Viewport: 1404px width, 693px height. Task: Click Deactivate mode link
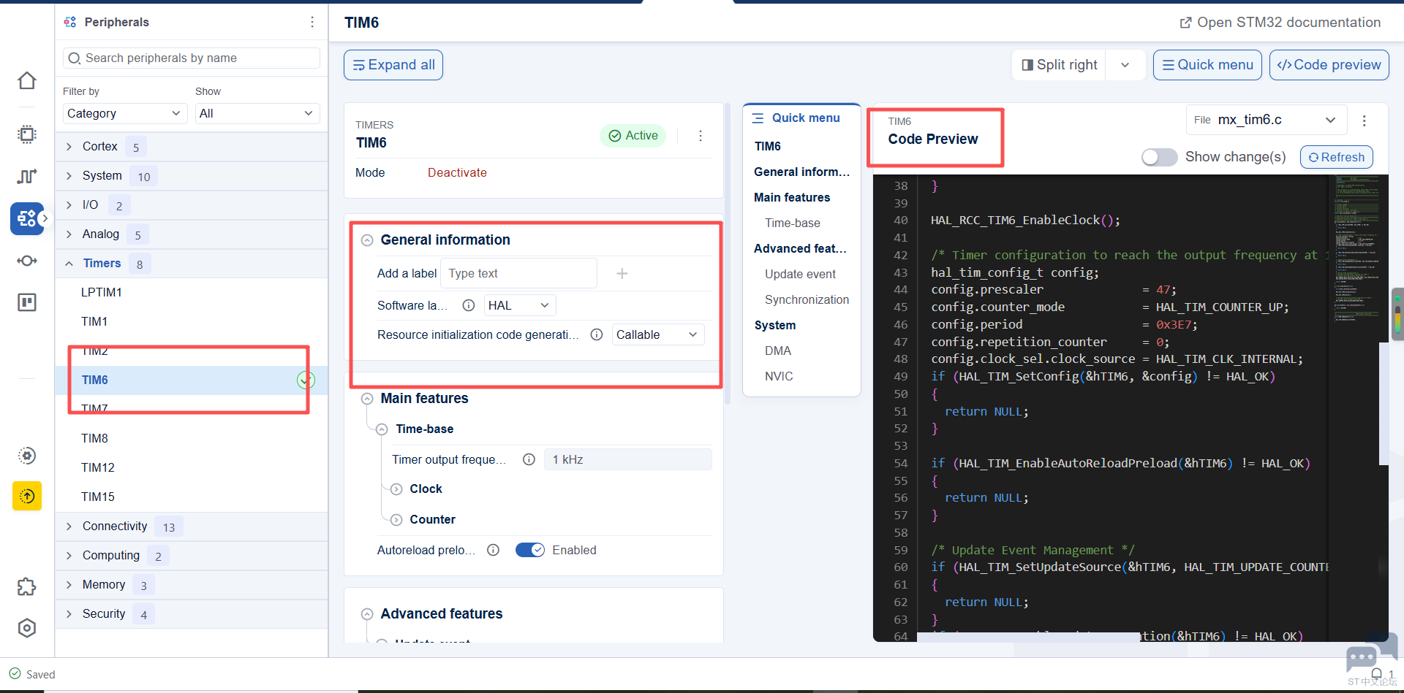point(457,172)
